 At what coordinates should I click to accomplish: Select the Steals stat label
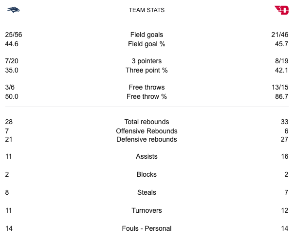147,192
